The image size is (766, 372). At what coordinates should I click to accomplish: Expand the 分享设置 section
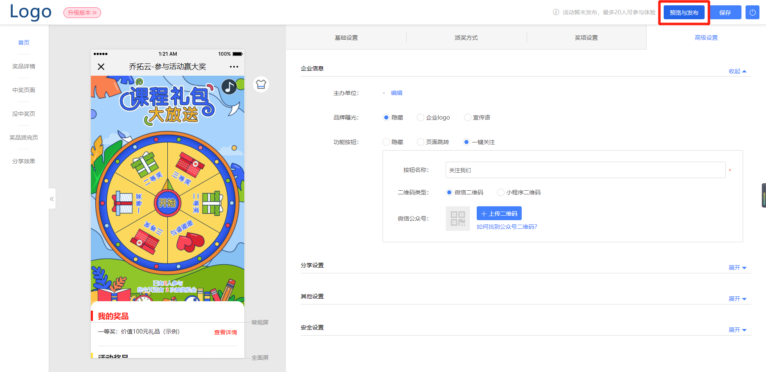(737, 268)
